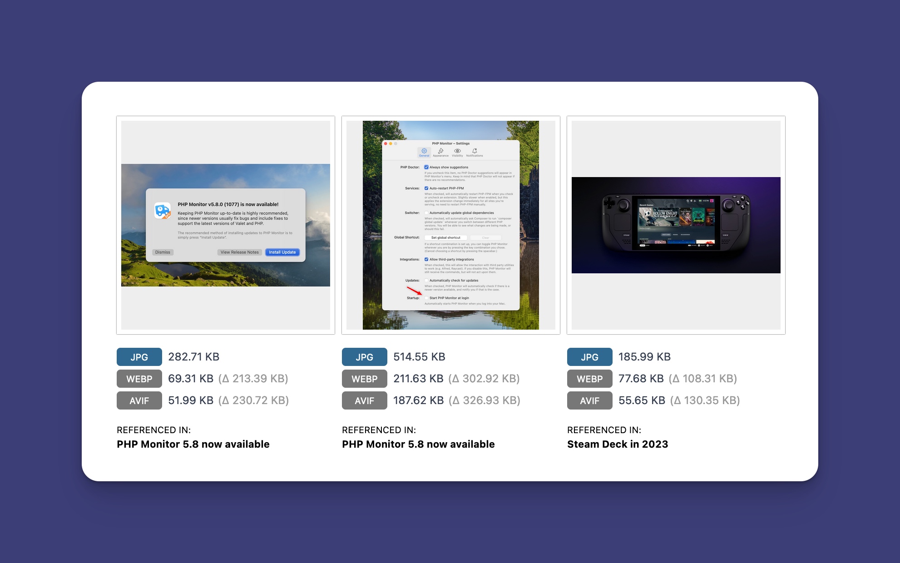The image size is (900, 563).
Task: Select the Notifications bell tab icon
Action: [x=475, y=152]
